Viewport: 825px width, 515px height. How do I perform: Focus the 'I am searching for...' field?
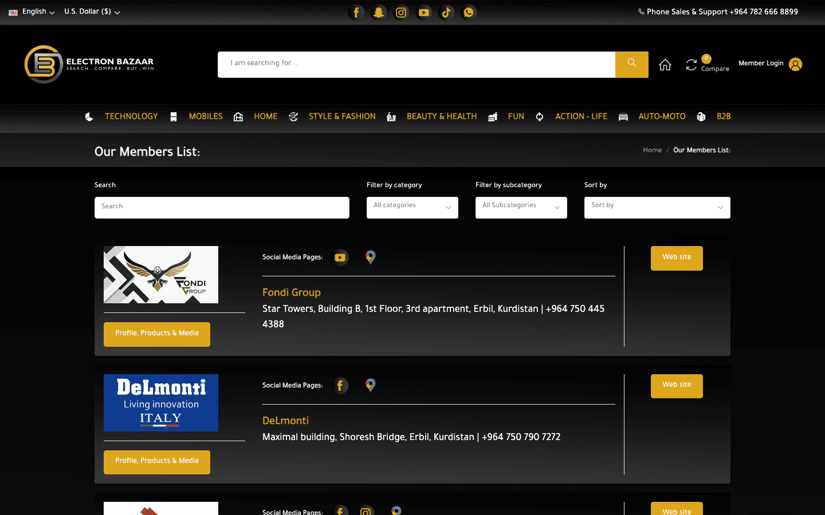click(417, 65)
